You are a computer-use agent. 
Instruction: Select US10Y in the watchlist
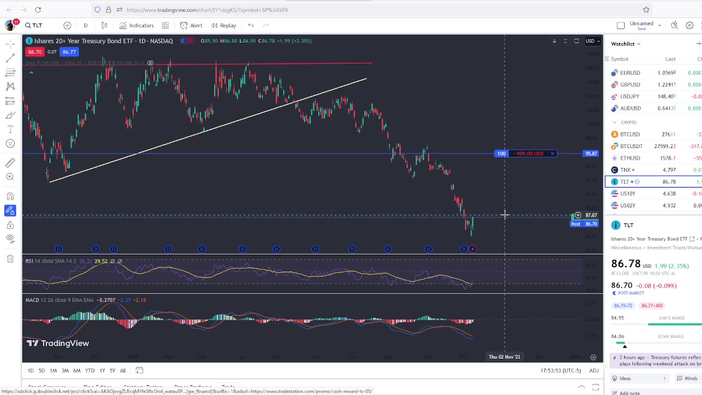pos(653,194)
